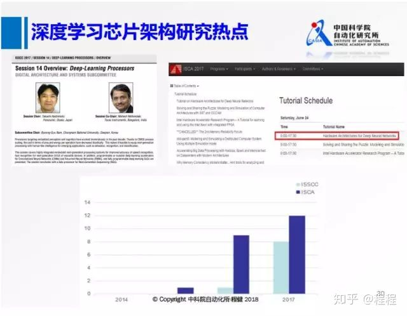The width and height of the screenshot is (407, 316).
Task: Open the Participants dropdown menu
Action: (x=245, y=69)
